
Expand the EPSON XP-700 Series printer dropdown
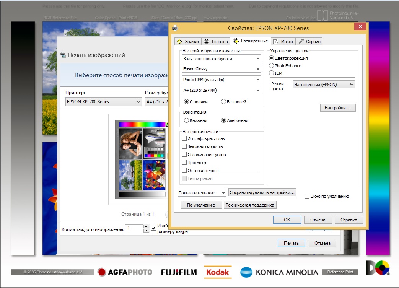pyautogui.click(x=103, y=102)
